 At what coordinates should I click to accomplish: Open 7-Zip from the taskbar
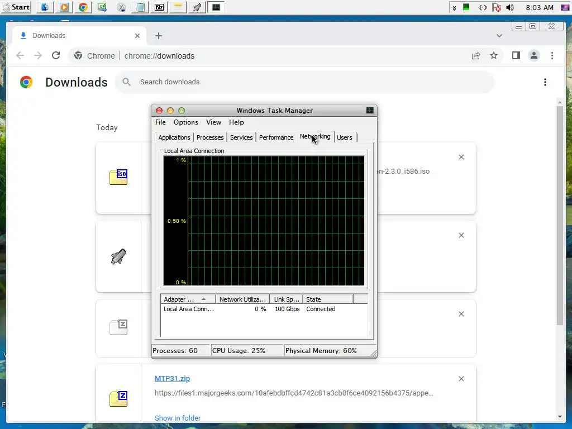[159, 7]
